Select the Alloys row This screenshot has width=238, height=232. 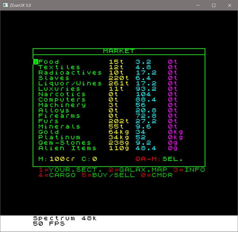coord(108,110)
